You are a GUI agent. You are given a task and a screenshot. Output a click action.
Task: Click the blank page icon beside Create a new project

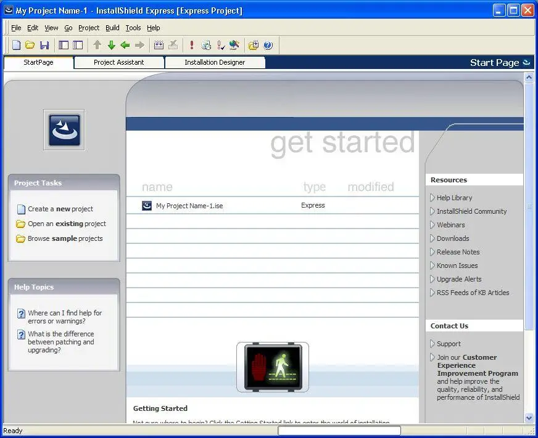[21, 209]
